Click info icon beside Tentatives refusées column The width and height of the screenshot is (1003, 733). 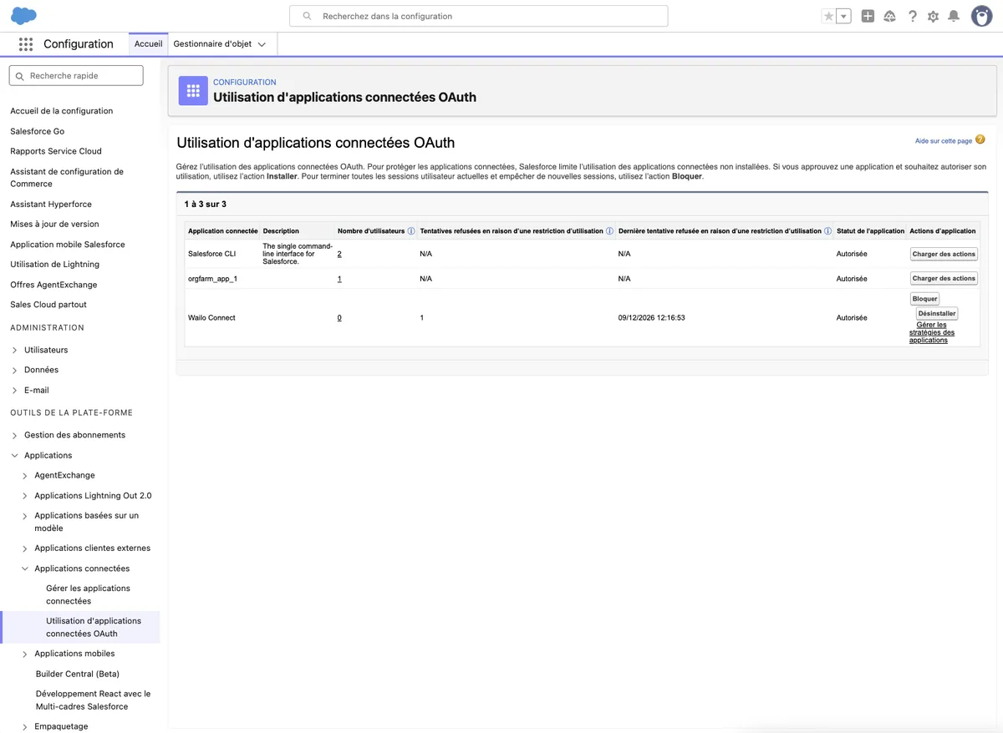pos(609,231)
